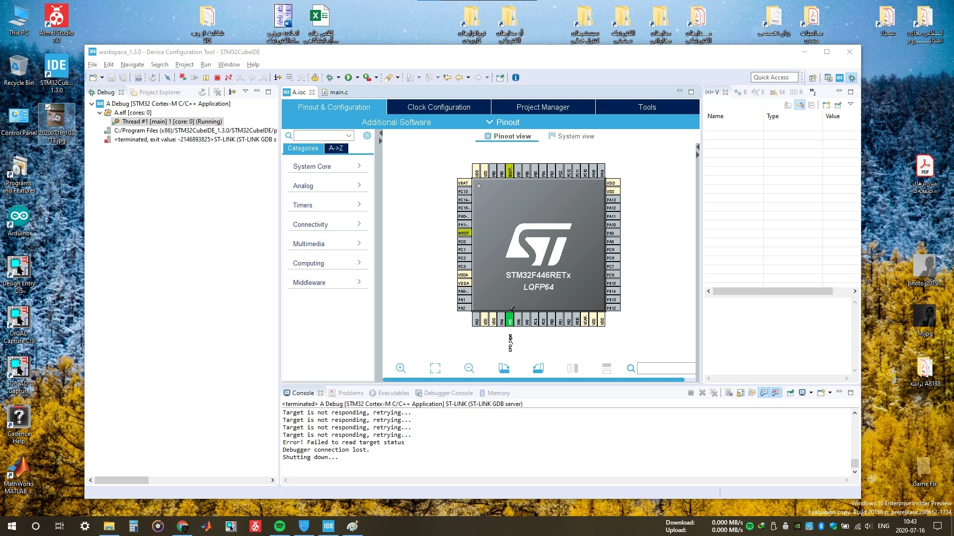Screen dimensions: 954x536
Task: Open the Project menu
Action: [x=184, y=65]
